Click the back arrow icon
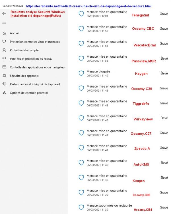The height and width of the screenshot is (214, 171). click(4, 13)
